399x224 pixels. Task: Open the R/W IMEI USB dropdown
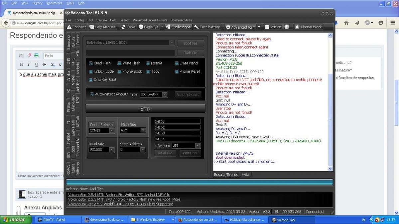coord(197,146)
